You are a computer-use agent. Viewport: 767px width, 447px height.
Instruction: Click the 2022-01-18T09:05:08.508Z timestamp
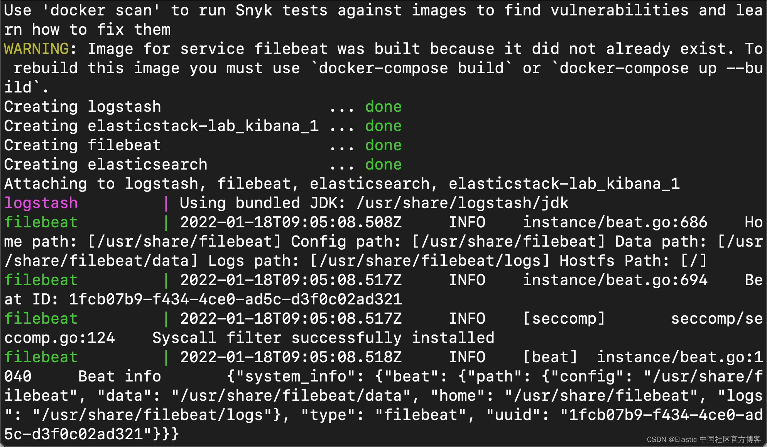click(291, 222)
